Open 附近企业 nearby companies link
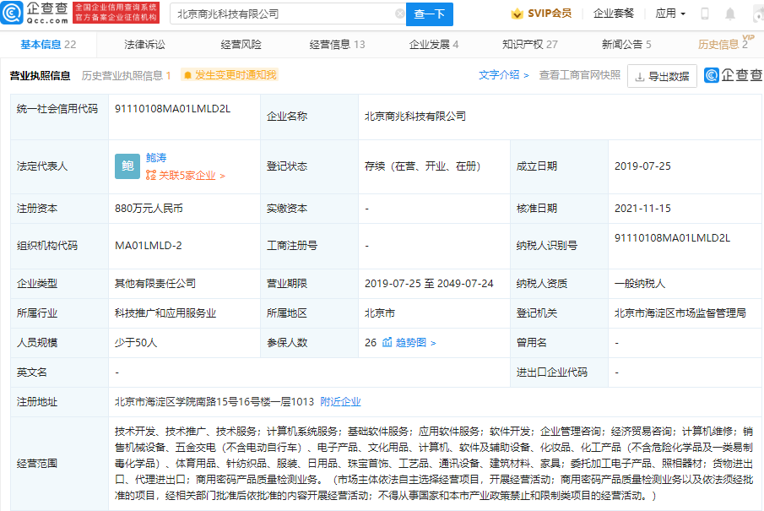 pos(340,401)
